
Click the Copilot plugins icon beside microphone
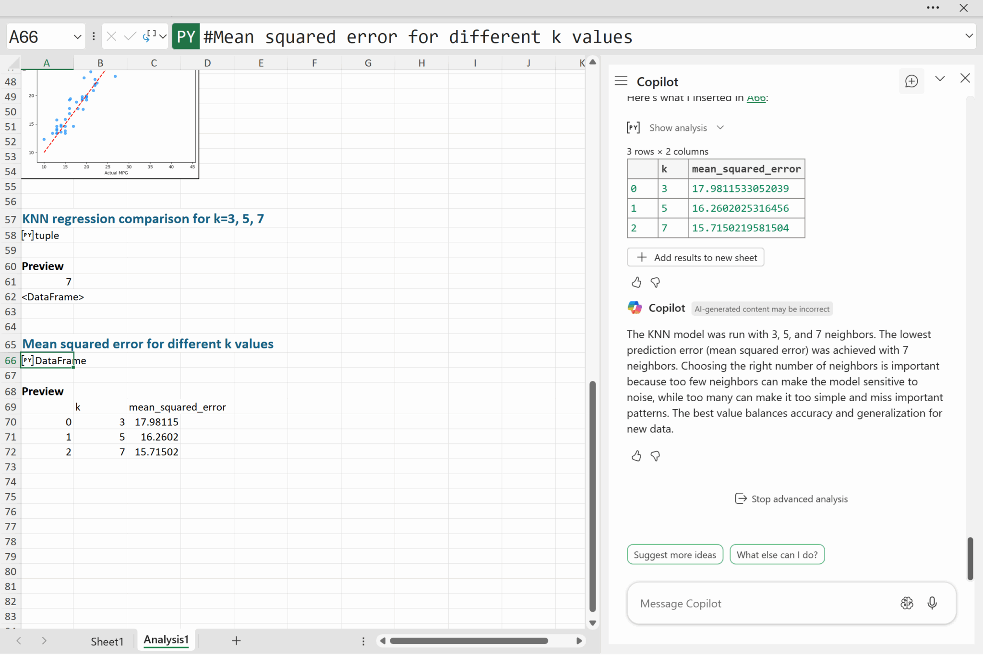coord(906,603)
